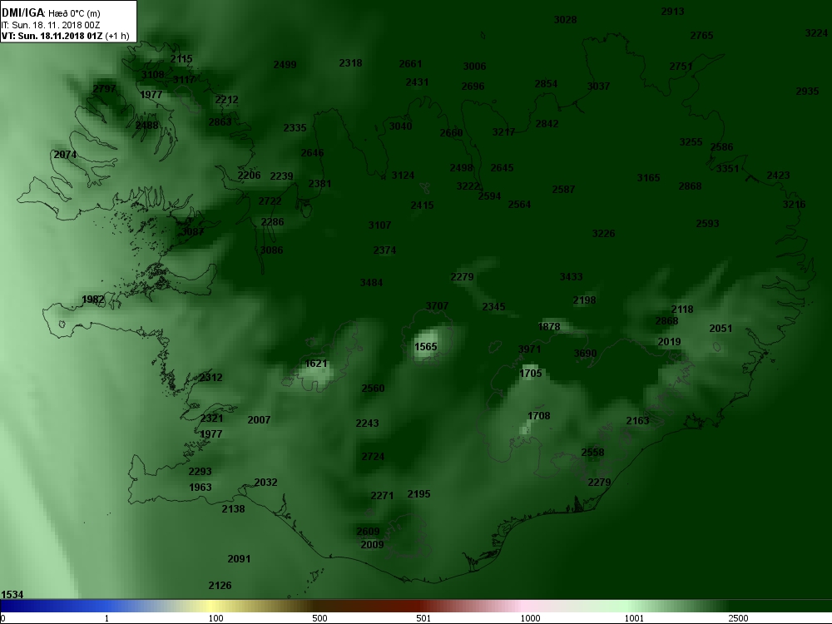Select the map value 3255
Screen dimensions: 832x624
[x=691, y=142]
